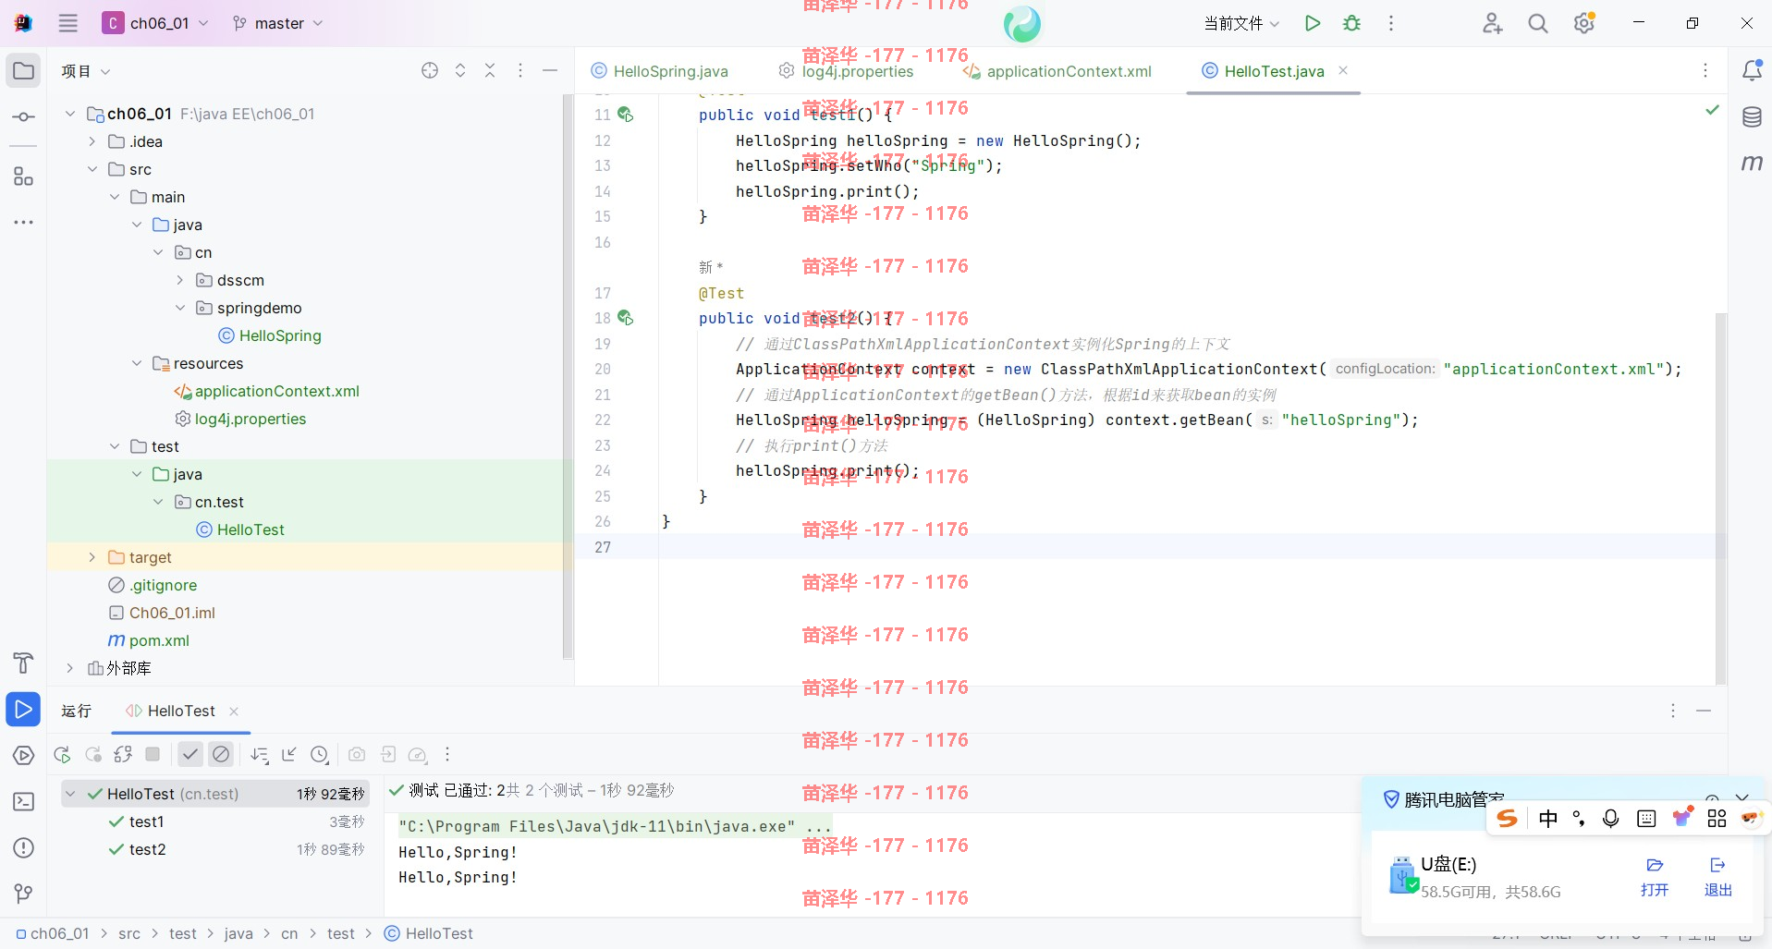This screenshot has width=1772, height=949.
Task: Open Project tool window folder icon
Action: click(24, 71)
